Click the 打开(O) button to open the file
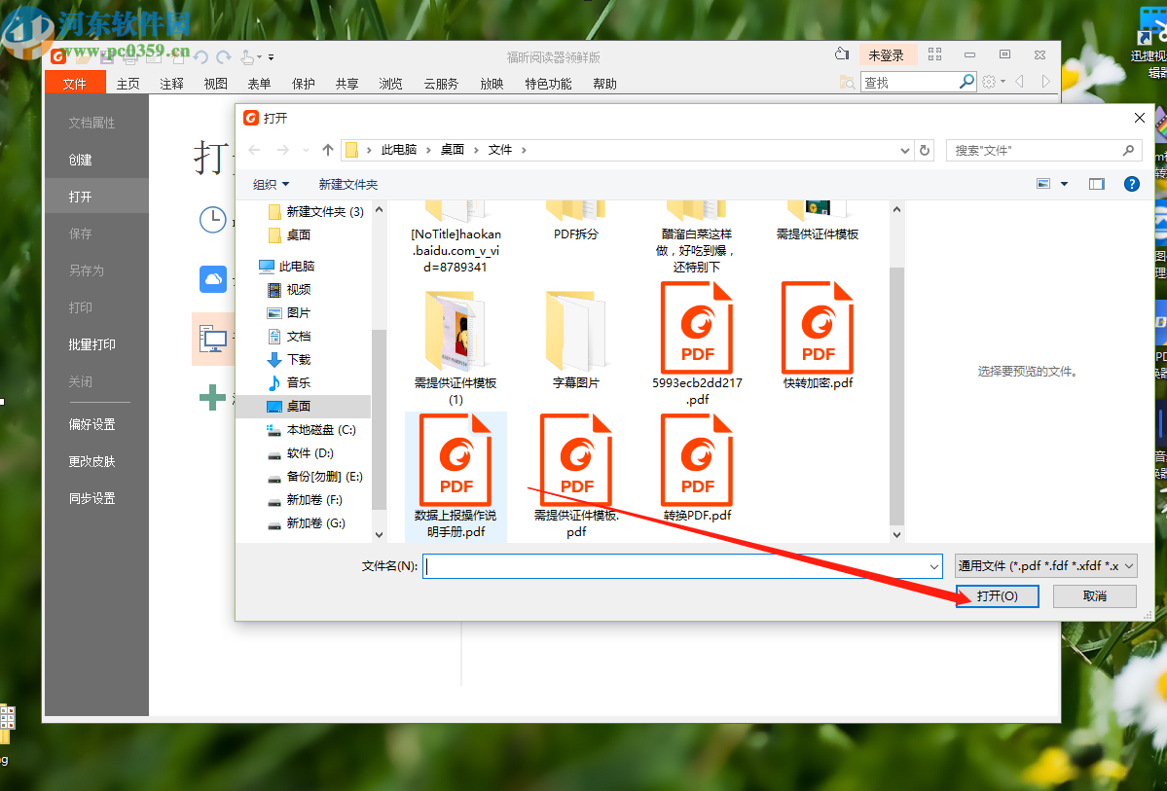 pyautogui.click(x=998, y=596)
